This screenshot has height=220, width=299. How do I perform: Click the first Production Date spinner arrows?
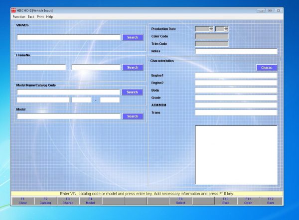211,29
